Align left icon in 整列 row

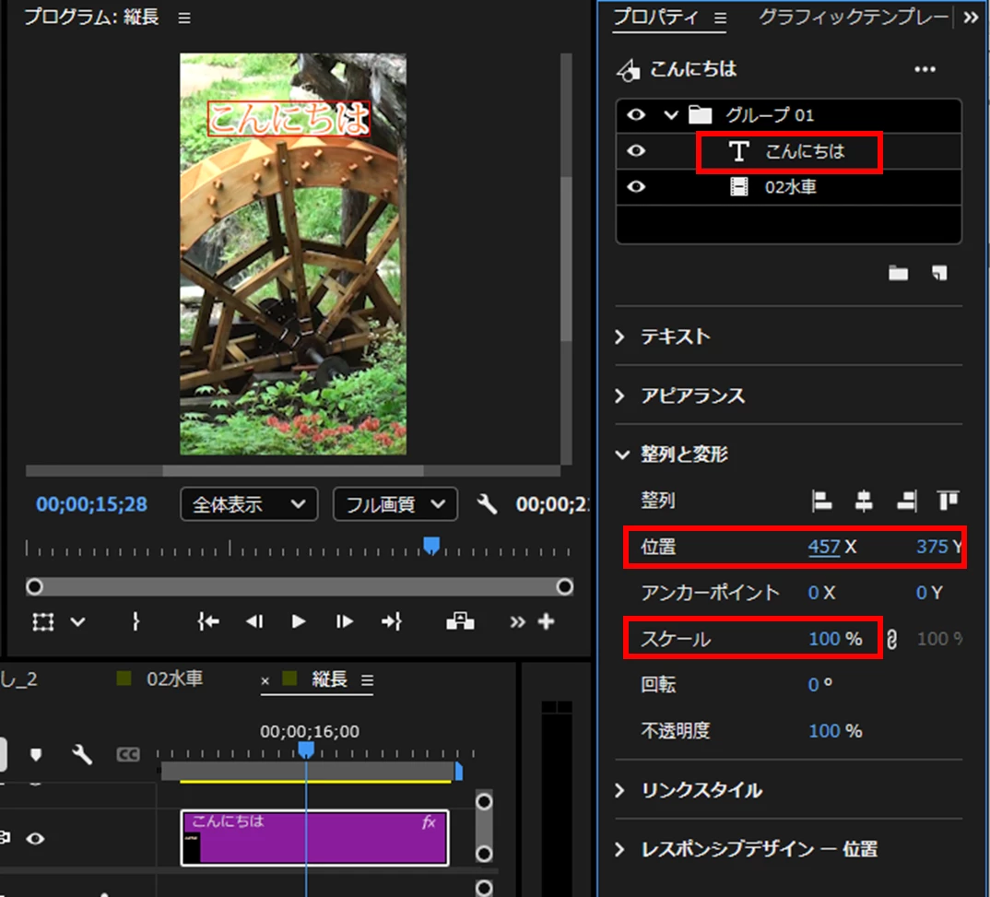coord(821,502)
